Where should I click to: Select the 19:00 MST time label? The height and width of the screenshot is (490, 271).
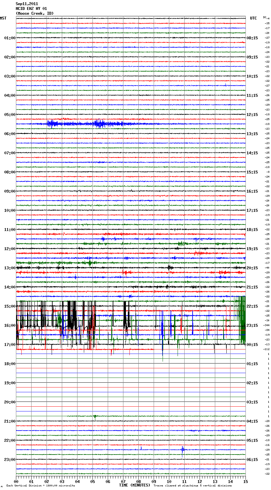pos(10,383)
